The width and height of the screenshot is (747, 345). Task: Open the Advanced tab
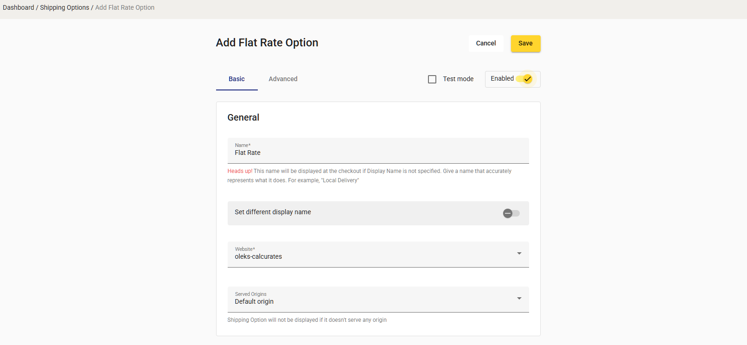click(283, 79)
